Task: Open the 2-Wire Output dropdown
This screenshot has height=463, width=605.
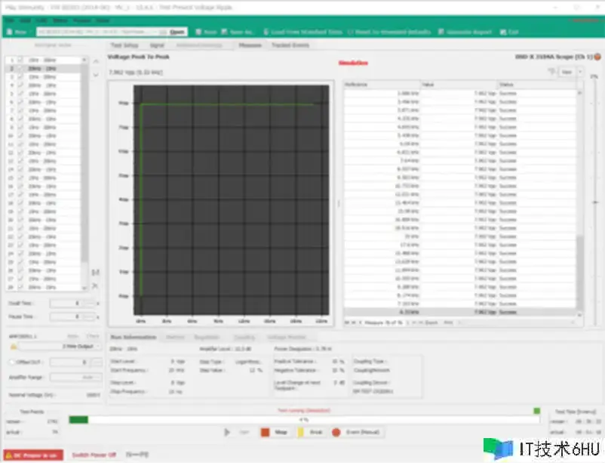Action: point(77,346)
